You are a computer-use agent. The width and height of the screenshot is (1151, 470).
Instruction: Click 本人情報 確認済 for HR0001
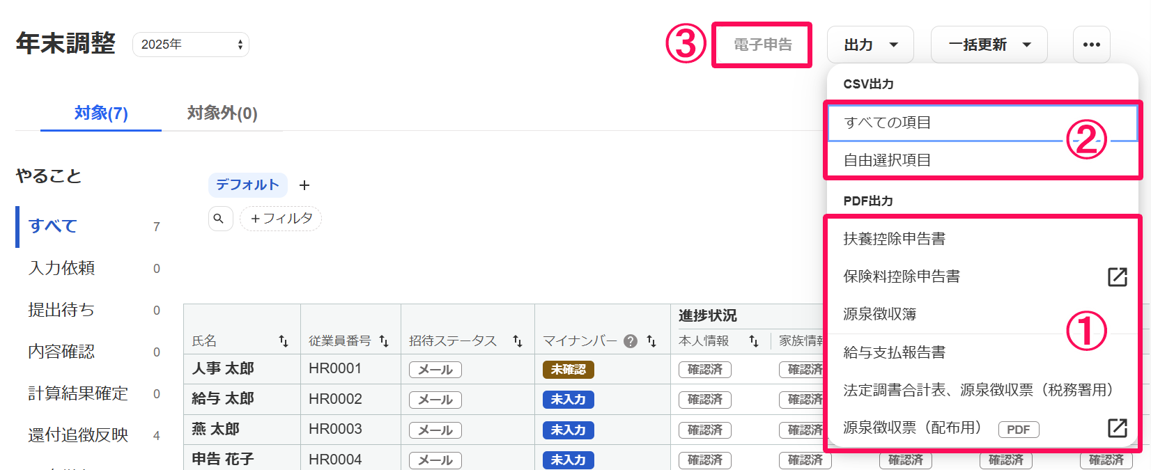click(x=705, y=370)
